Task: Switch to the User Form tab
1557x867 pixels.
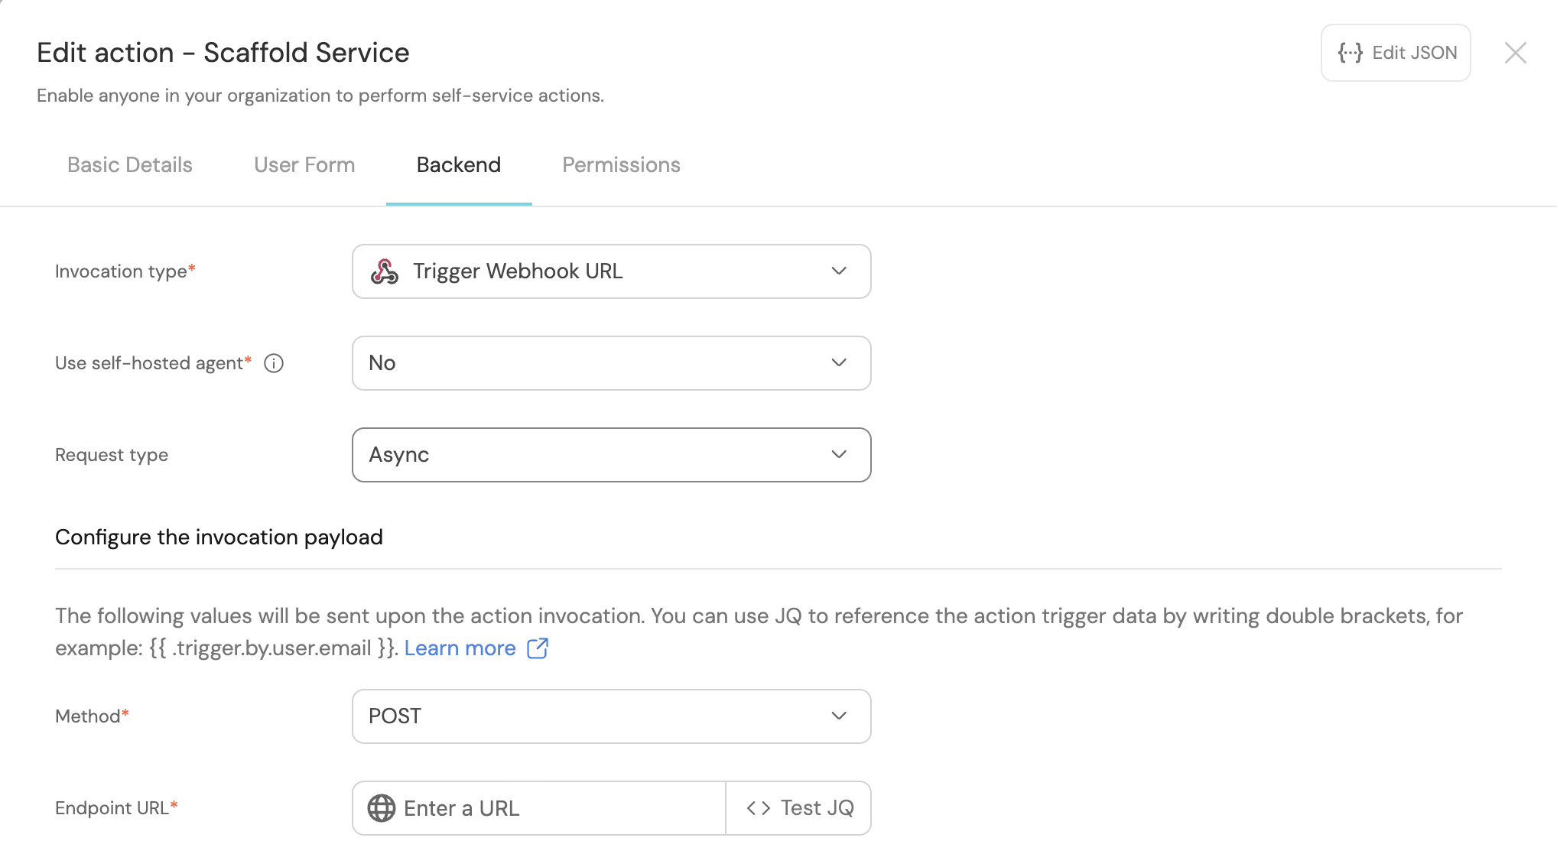Action: pos(304,165)
